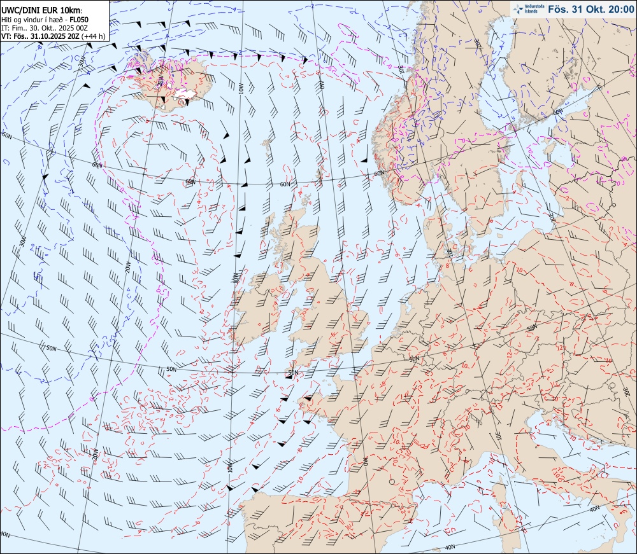Viewport: 637px width, 554px height.
Task: Click the Veðurstofa Íslands logo icon
Action: [x=518, y=9]
